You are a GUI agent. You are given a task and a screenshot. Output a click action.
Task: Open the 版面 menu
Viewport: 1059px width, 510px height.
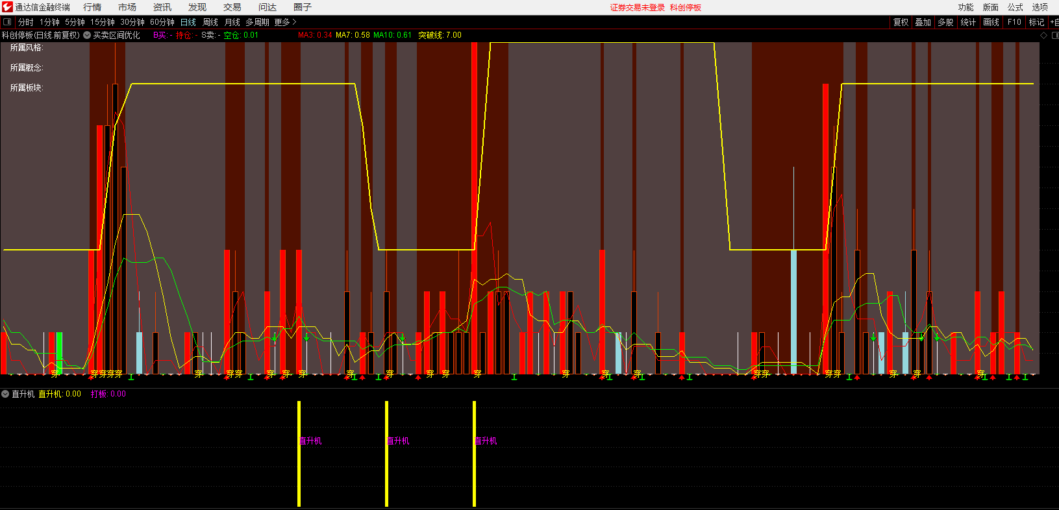(x=991, y=7)
